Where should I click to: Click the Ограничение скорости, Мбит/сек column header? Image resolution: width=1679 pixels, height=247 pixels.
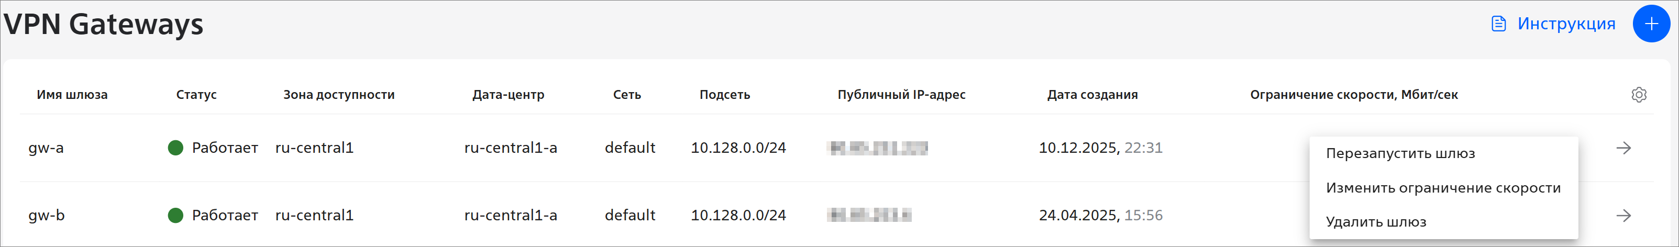(1353, 95)
